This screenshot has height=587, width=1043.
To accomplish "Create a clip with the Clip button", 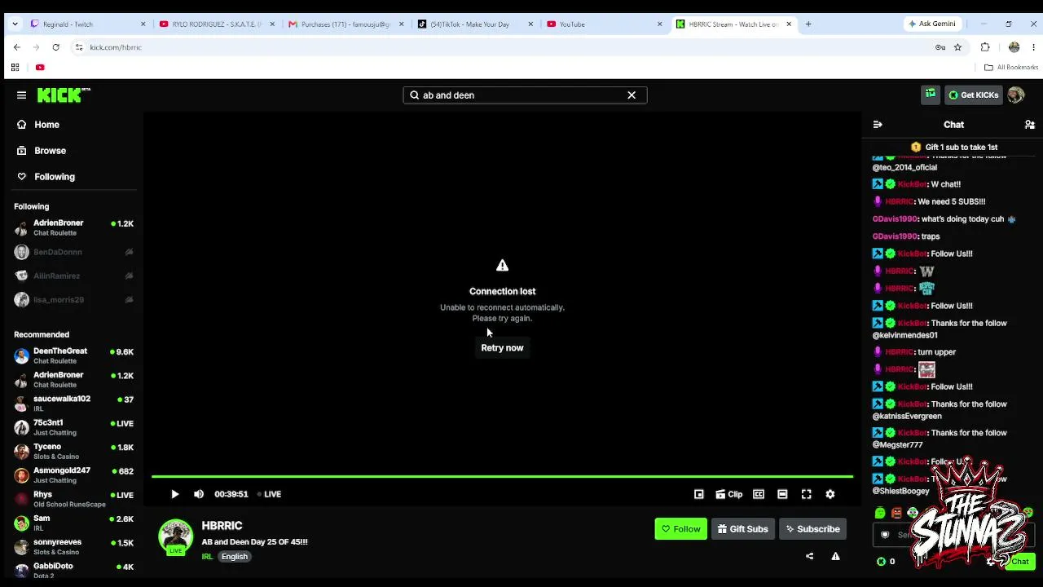I will [x=729, y=494].
